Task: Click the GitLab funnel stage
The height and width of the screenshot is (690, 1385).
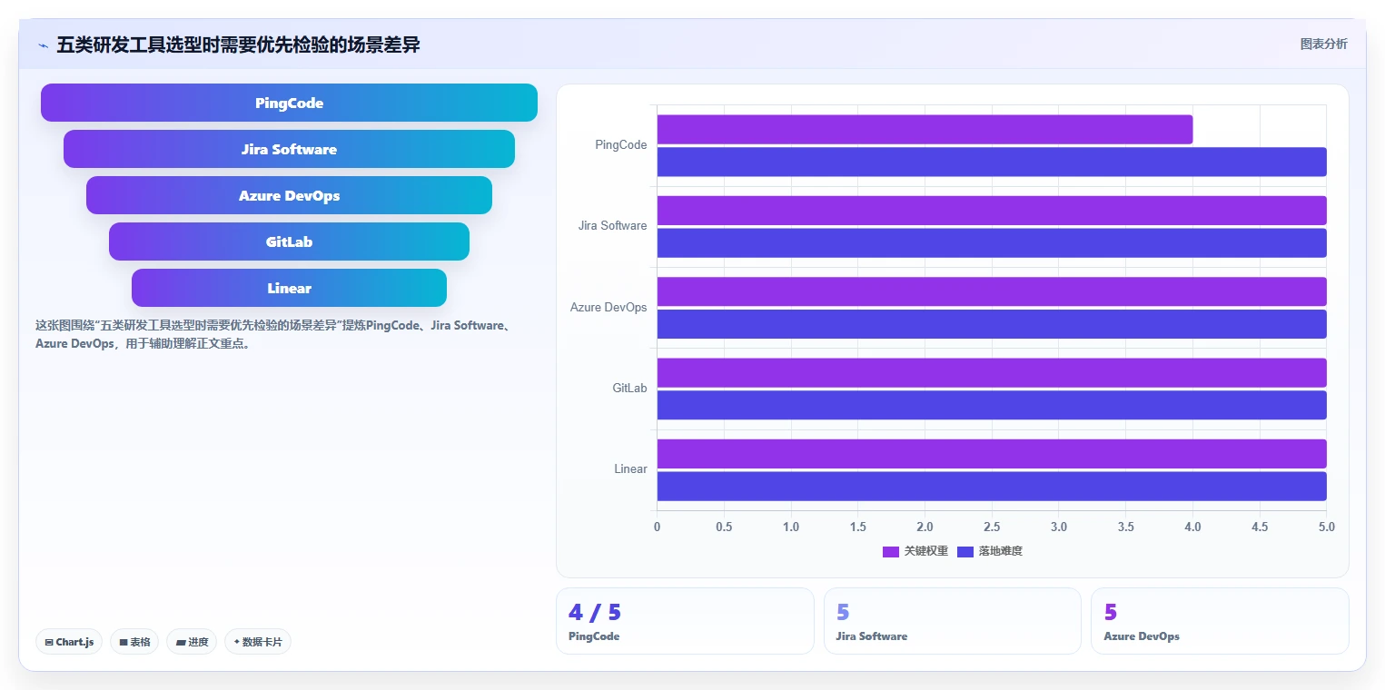Action: click(289, 241)
